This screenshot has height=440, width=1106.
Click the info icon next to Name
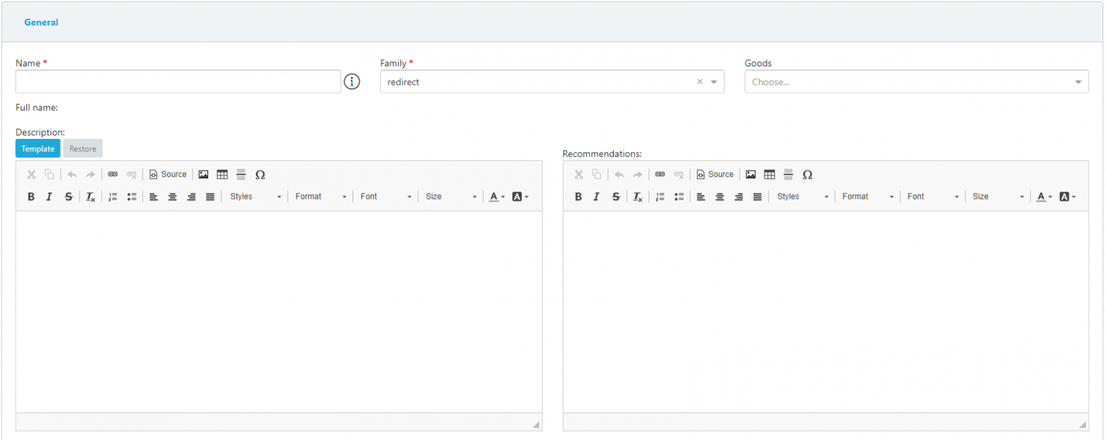352,82
